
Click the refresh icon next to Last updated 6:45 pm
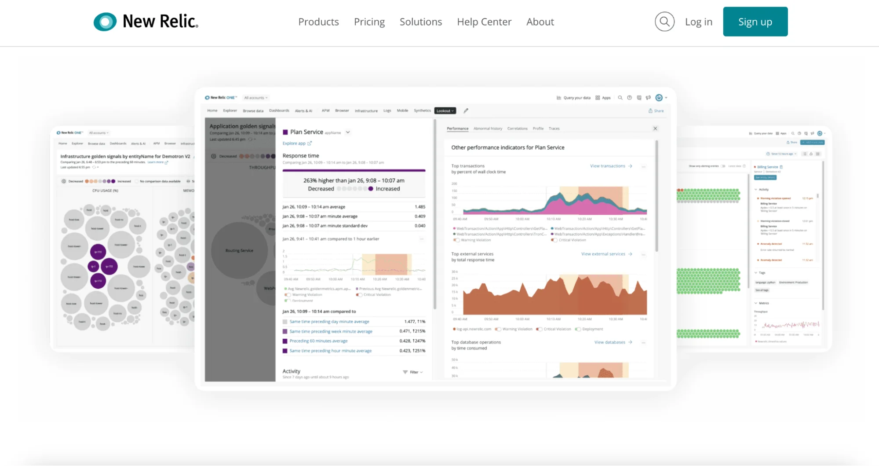pos(250,139)
